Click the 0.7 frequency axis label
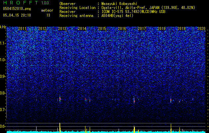This screenshot has width=209, height=133. point(3,110)
